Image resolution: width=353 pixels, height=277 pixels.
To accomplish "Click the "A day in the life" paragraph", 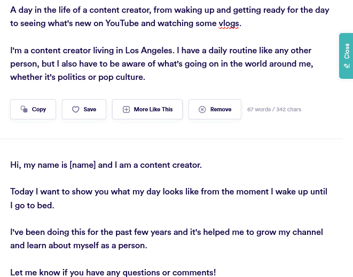I will [x=169, y=18].
